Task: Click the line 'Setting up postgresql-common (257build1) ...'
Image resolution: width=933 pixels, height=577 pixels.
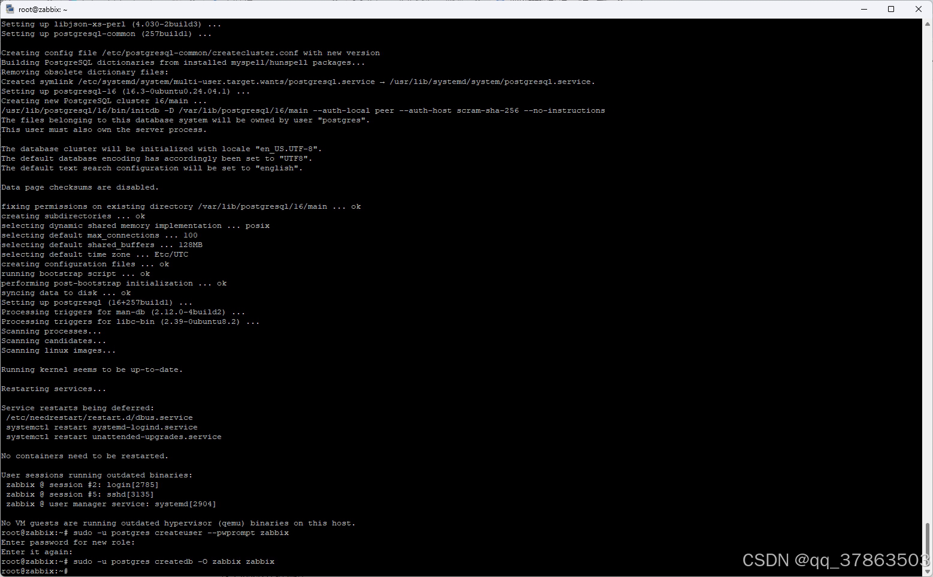Action: click(107, 34)
